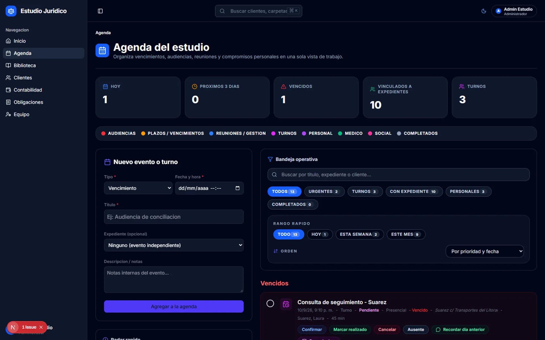
Task: Click the Bandeja operativa funnel icon
Action: [270, 159]
